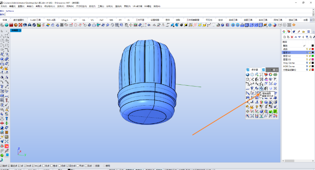Open the magenta color swatch of 图层 03
The height and width of the screenshot is (170, 315).
tap(313, 60)
